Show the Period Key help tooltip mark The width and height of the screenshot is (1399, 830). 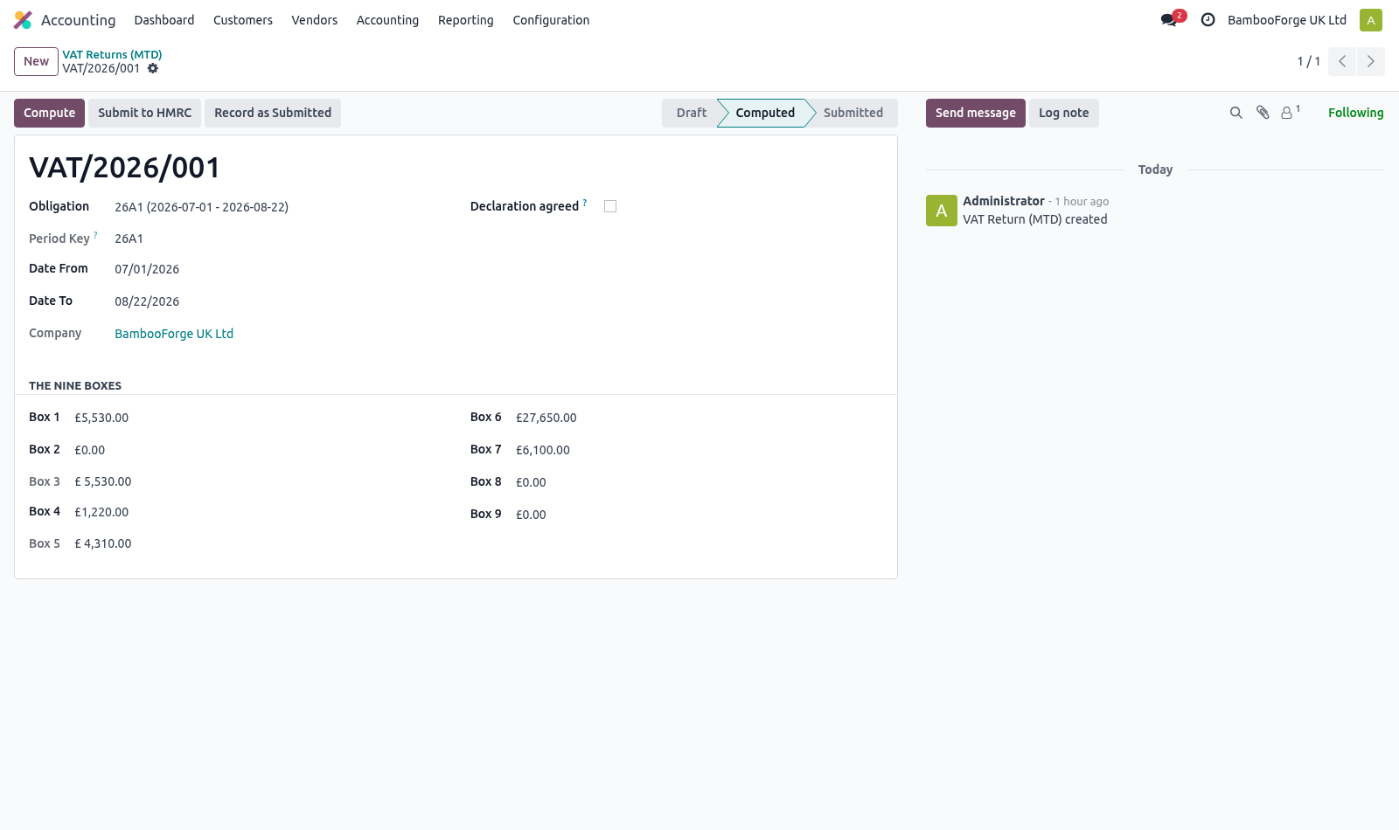(95, 235)
